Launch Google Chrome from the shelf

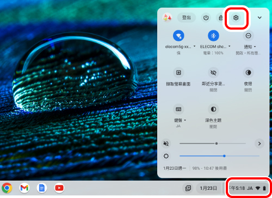pos(7,188)
